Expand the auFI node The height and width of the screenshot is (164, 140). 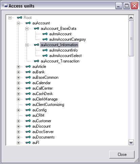pyautogui.click(x=18, y=143)
